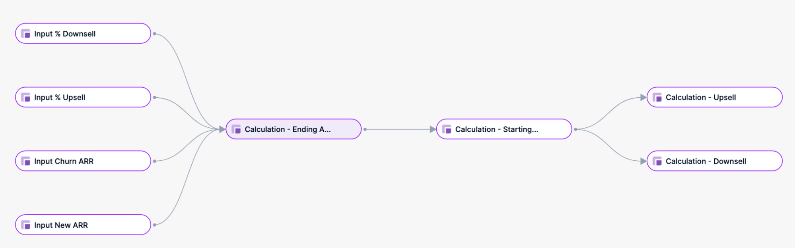Viewport: 795px width, 248px height.
Task: Click the output connector dot of Input New ARR
Action: point(155,225)
